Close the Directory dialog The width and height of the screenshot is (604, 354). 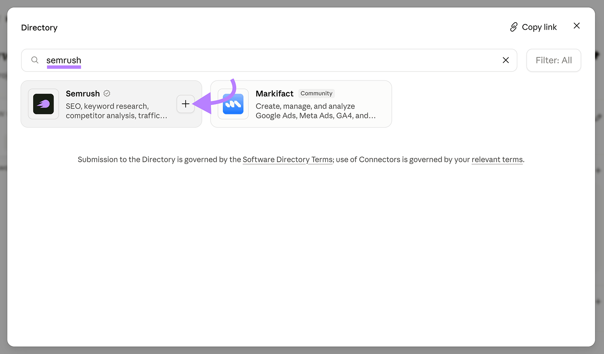click(x=576, y=26)
